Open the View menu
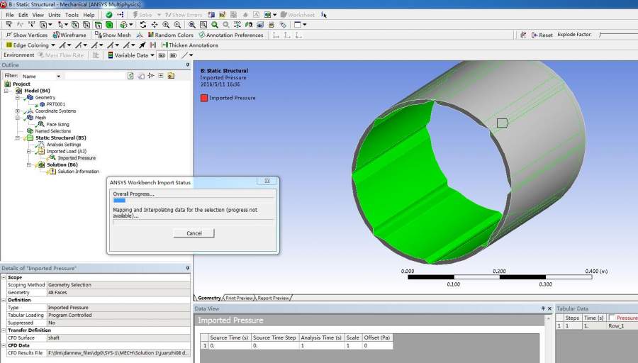638x363 pixels. tap(38, 15)
